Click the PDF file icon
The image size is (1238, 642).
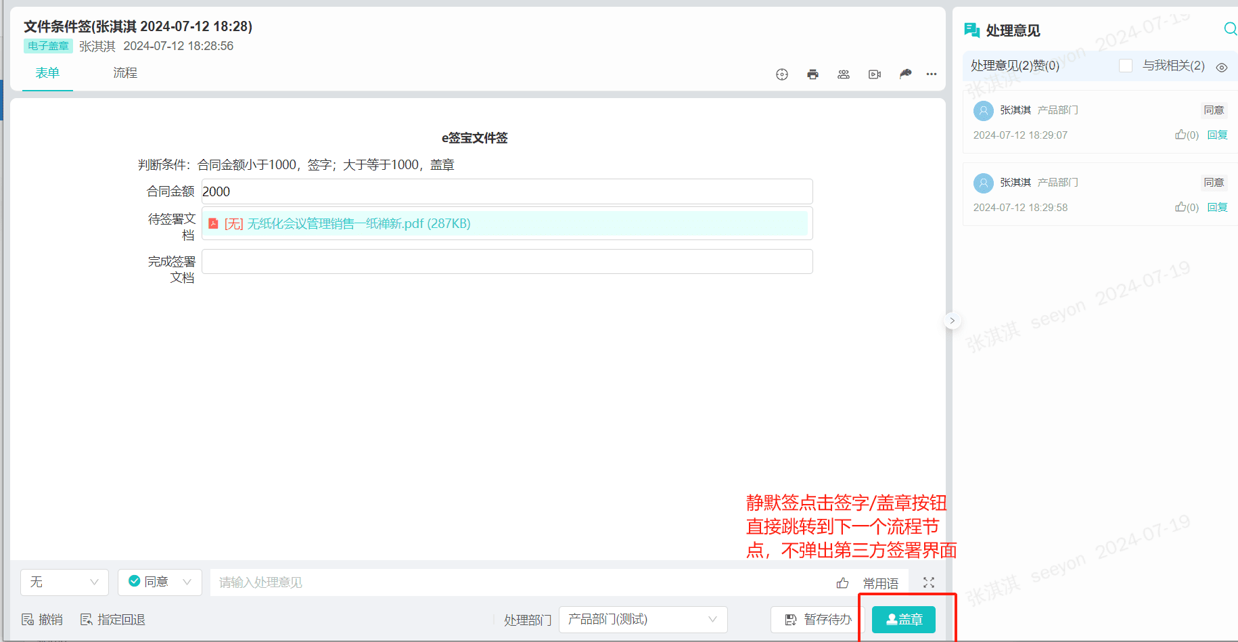[213, 223]
